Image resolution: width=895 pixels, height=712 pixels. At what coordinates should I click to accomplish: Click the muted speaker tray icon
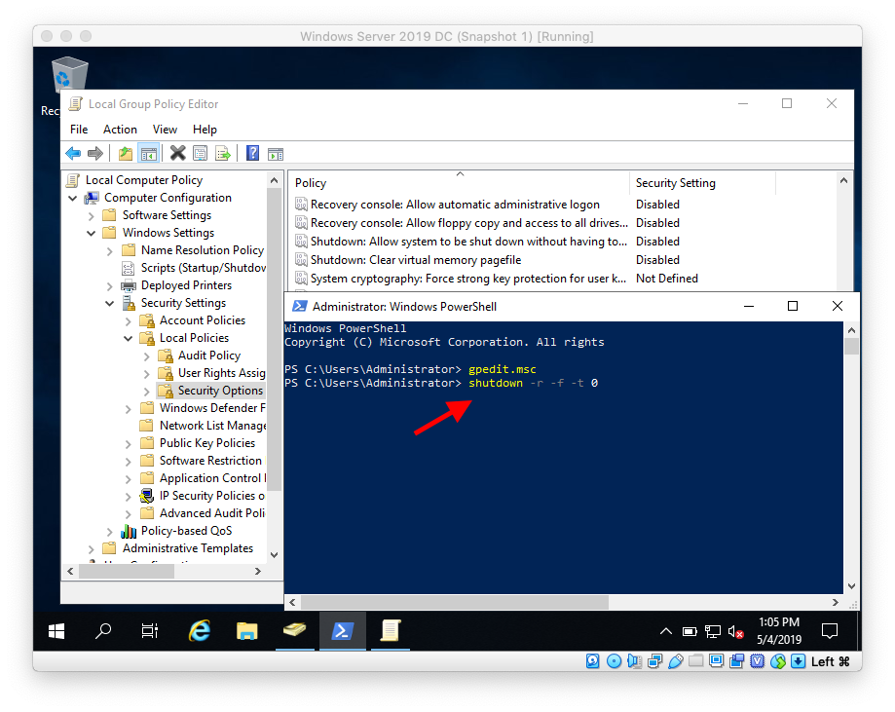point(735,631)
